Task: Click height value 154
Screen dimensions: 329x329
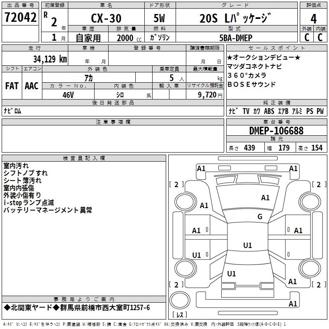Action: [317, 148]
